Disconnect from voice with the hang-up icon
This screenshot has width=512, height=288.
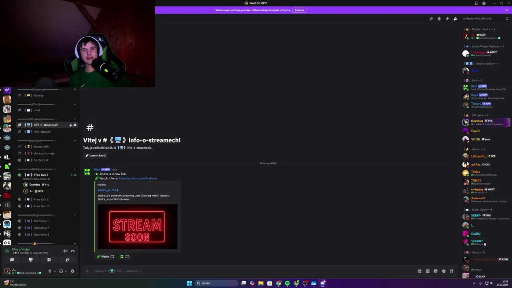[x=73, y=251]
